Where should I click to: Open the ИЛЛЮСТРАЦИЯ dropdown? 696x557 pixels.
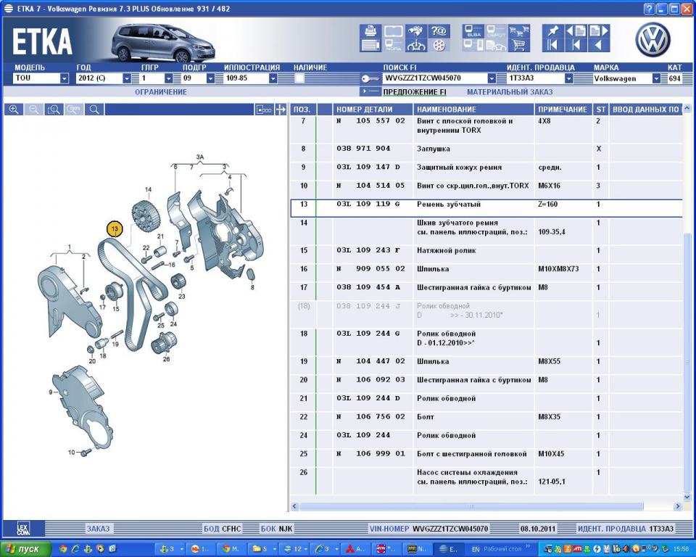(273, 78)
